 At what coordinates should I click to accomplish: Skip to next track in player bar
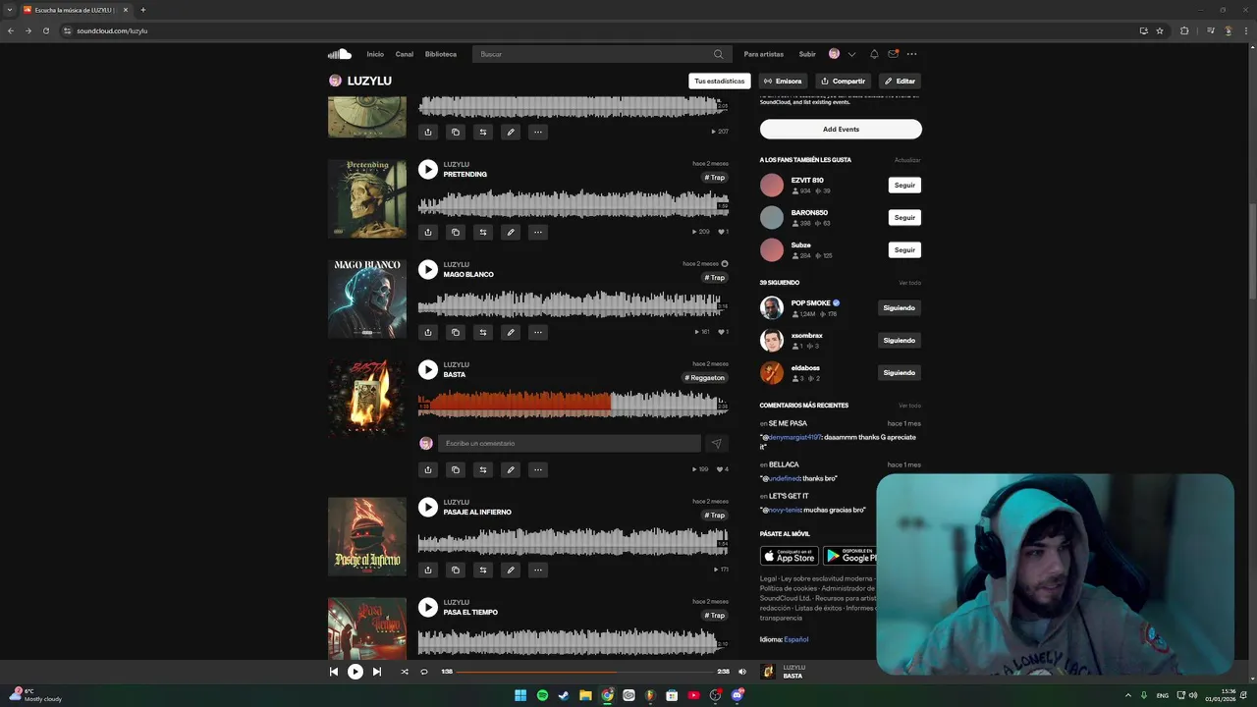[377, 672]
